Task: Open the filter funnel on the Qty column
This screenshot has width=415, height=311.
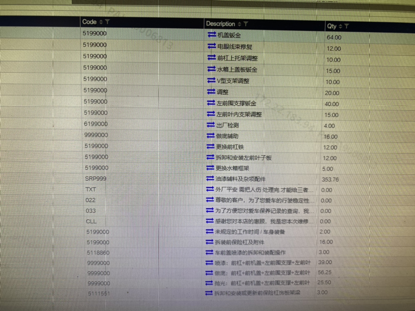Action: click(x=346, y=26)
